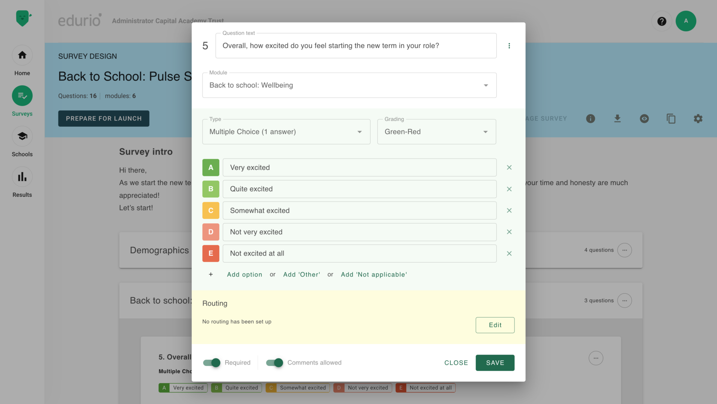The width and height of the screenshot is (717, 404).
Task: Toggle the Comments allowed switch
Action: tap(274, 362)
